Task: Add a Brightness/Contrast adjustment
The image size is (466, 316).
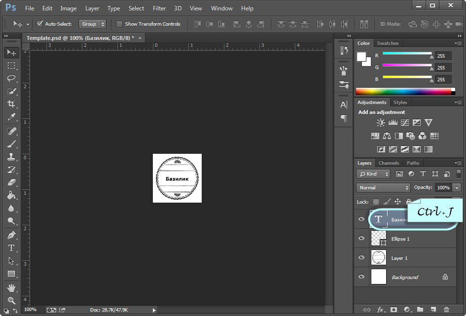Action: 381,123
